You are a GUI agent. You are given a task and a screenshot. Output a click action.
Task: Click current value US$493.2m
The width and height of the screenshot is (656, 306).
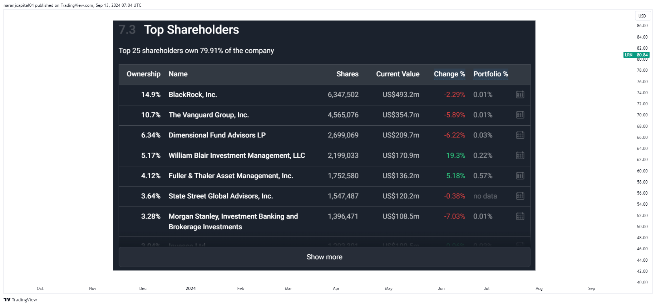401,95
